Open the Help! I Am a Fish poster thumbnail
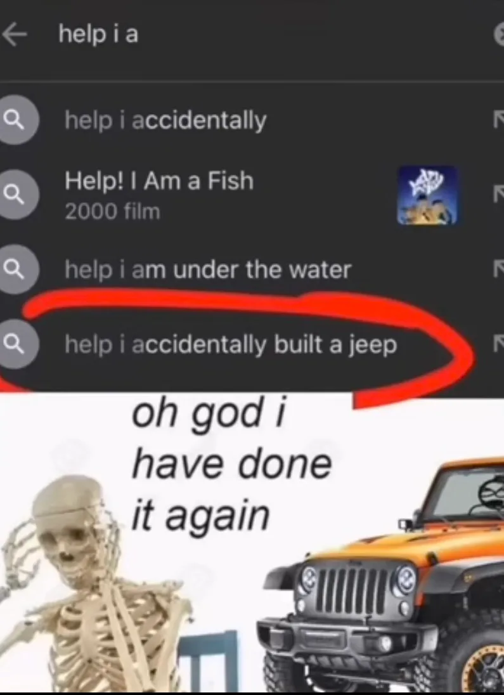This screenshot has width=504, height=695. pos(428,195)
